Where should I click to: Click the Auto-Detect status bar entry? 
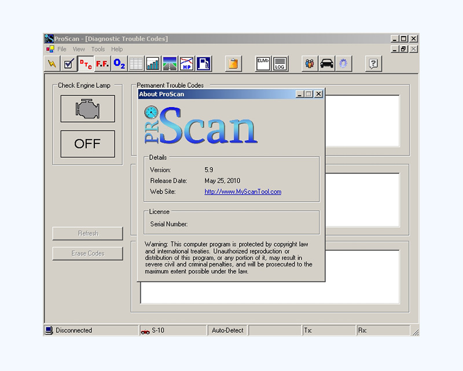[x=227, y=331]
